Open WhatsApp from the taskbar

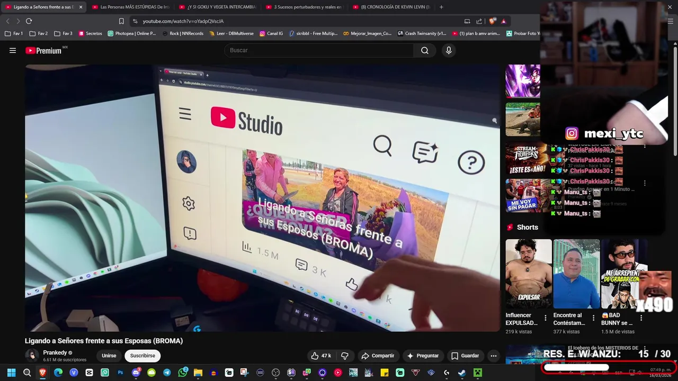183,373
